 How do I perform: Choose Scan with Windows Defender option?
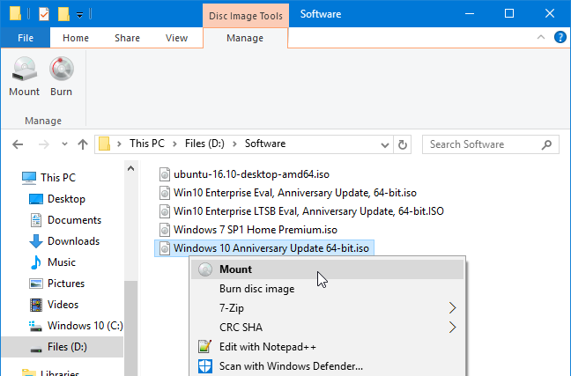coord(291,366)
